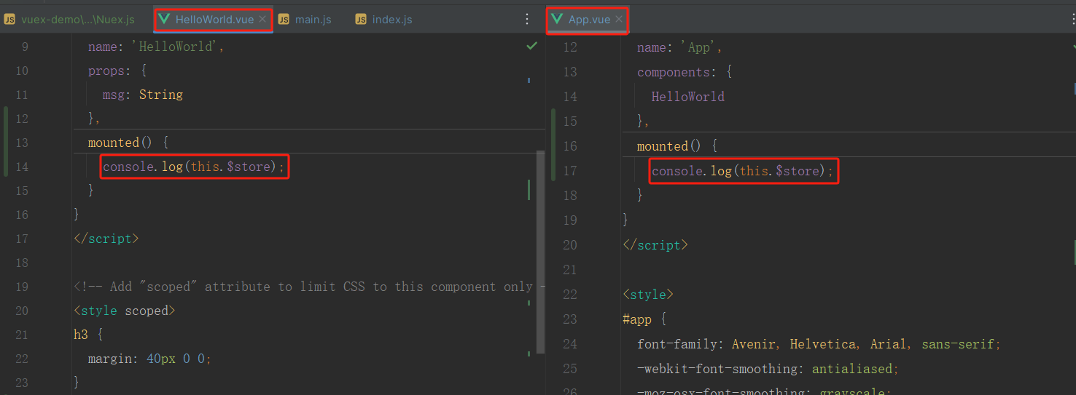
Task: Click the HelloWorld.vue editor vertical scrollbar thumb
Action: 540,252
